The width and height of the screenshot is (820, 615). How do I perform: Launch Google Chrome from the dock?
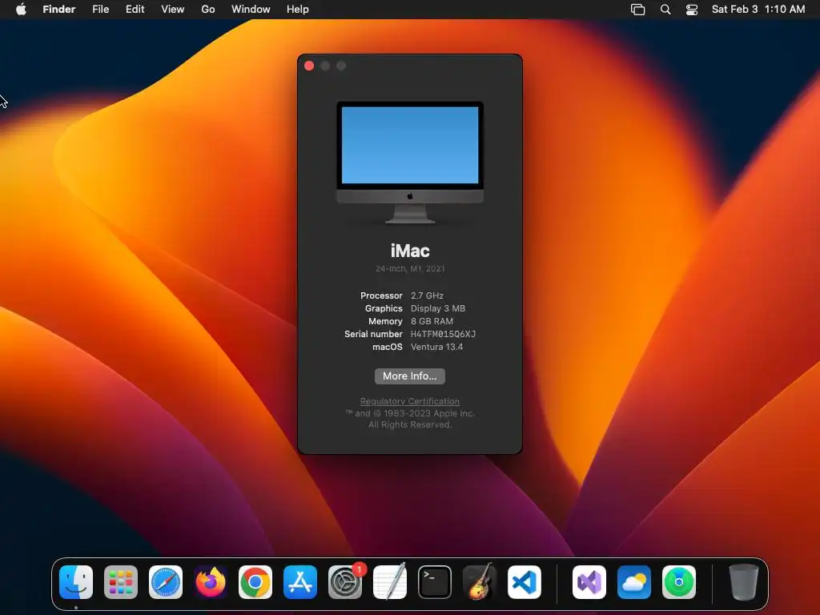click(255, 582)
